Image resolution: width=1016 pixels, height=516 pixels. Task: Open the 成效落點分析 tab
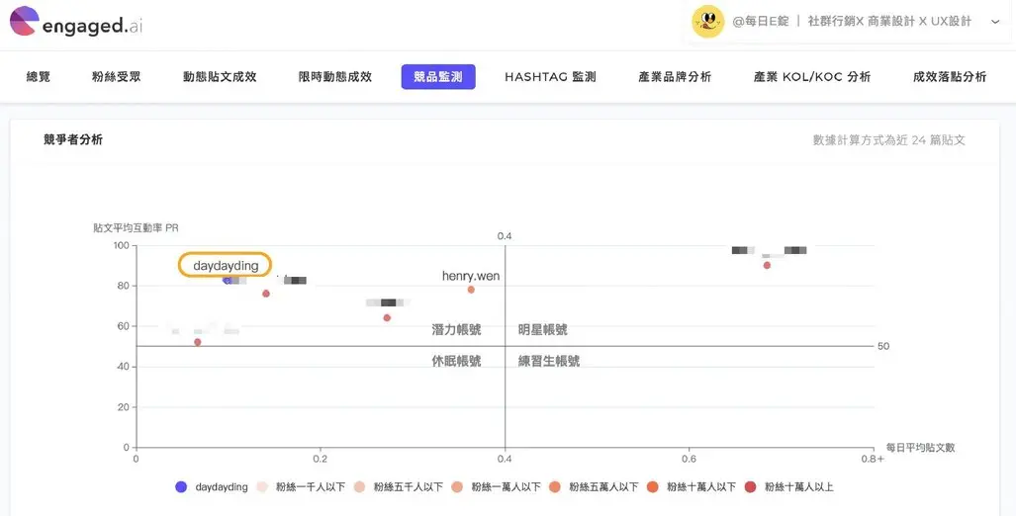950,77
